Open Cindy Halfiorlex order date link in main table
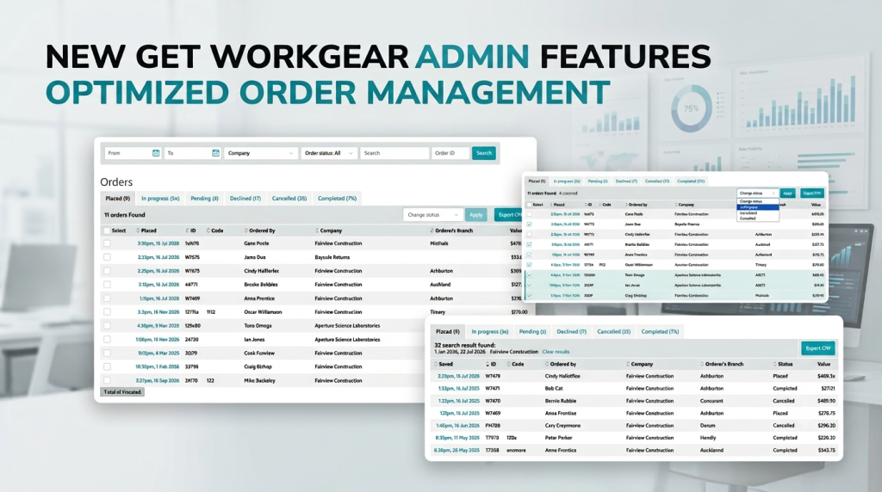The image size is (882, 492). click(x=158, y=271)
